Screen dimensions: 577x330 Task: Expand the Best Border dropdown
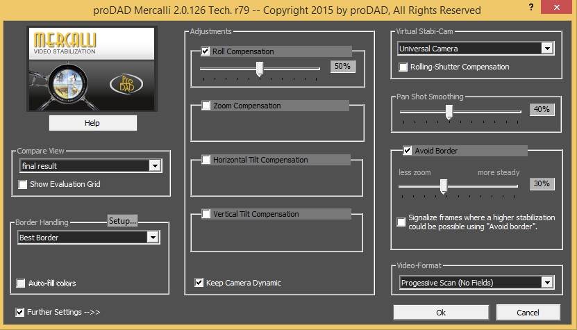88,238
